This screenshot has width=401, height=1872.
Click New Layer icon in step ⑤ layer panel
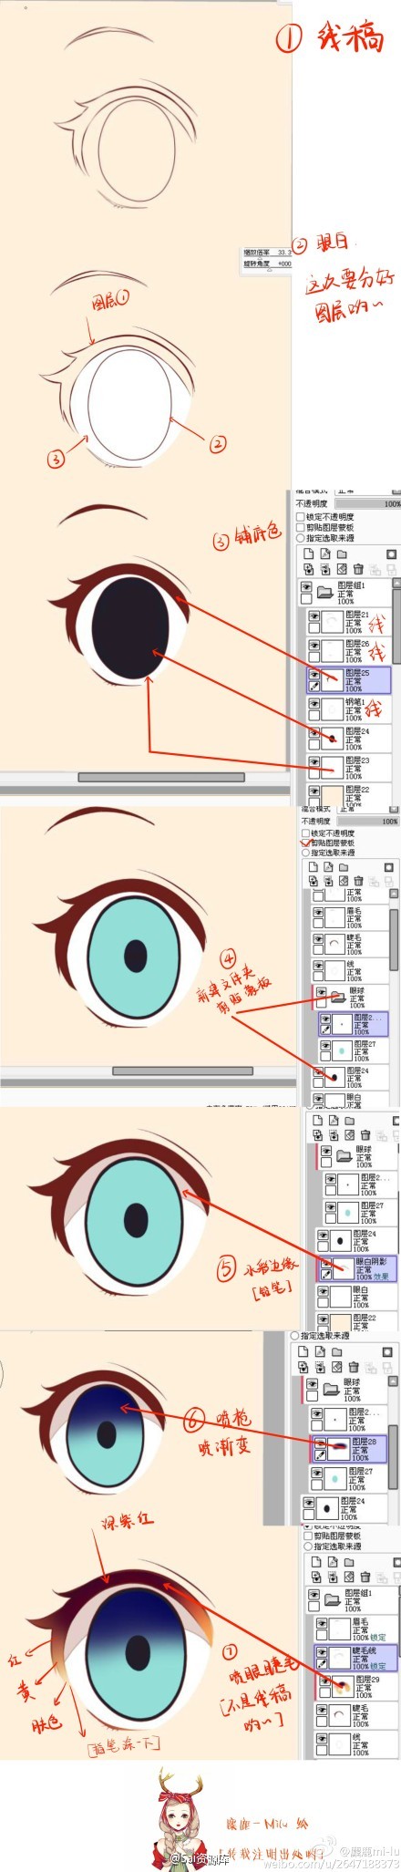(x=318, y=1120)
